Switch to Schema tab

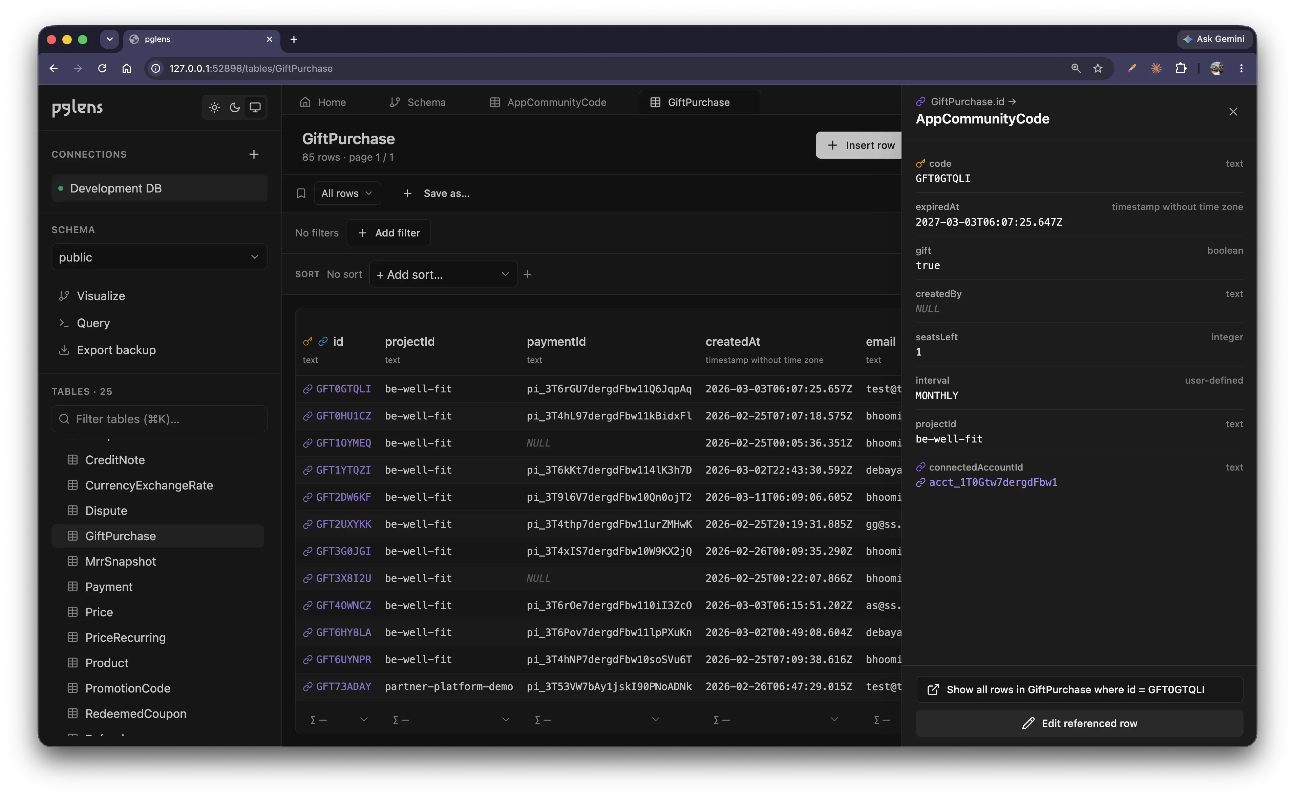(x=418, y=102)
